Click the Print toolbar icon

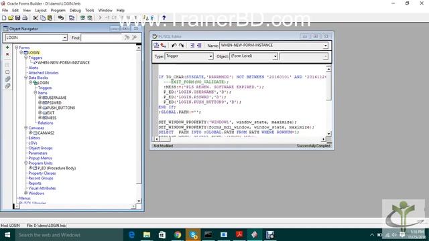(x=25, y=18)
